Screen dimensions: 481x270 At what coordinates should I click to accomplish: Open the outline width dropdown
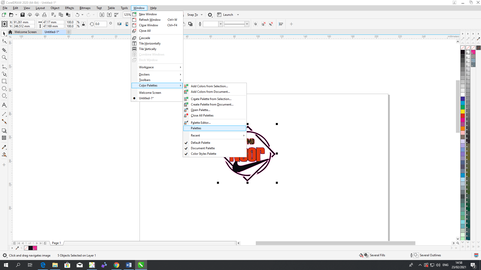(x=221, y=24)
